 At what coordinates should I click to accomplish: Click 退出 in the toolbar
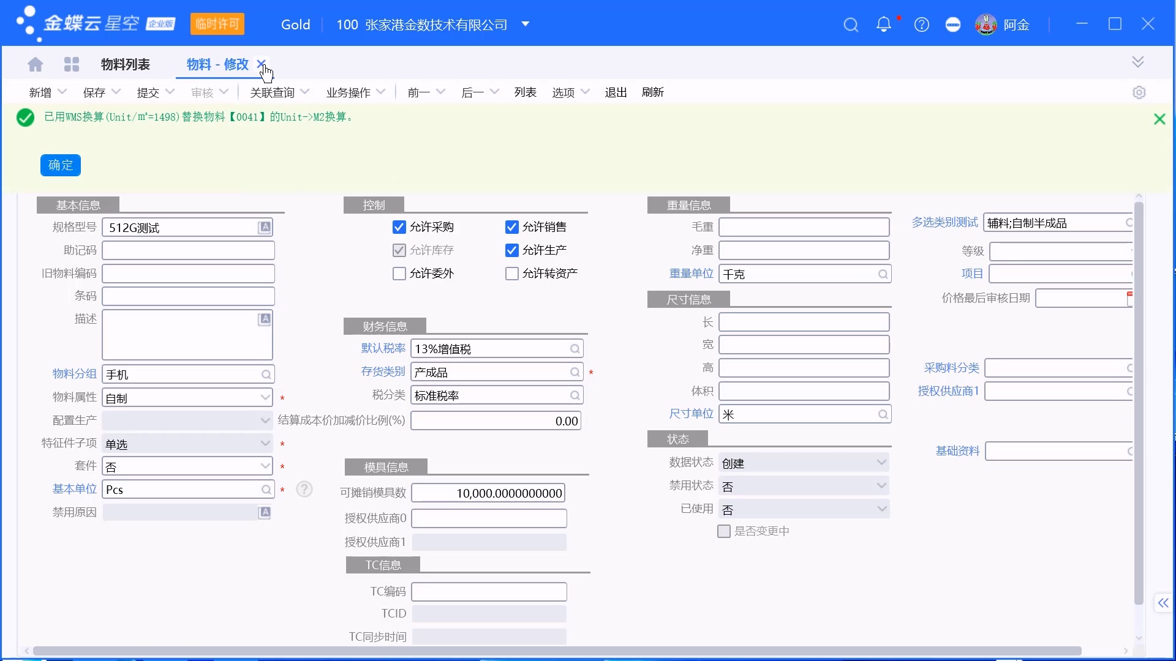[x=616, y=92]
